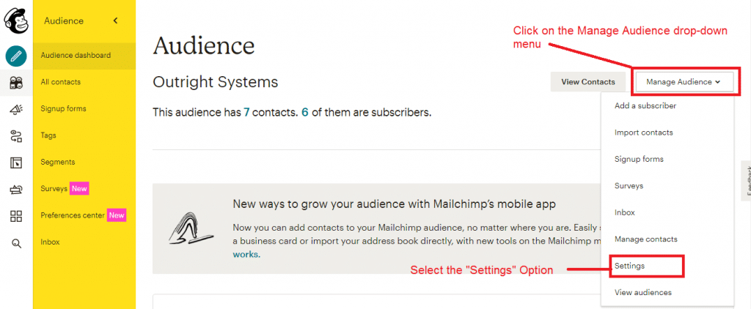Click the Search magnifier icon
The image size is (751, 309).
pos(16,244)
